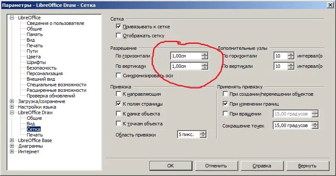The image size is (336, 176).
Task: Open help with 'Справка' button
Action: 262,166
